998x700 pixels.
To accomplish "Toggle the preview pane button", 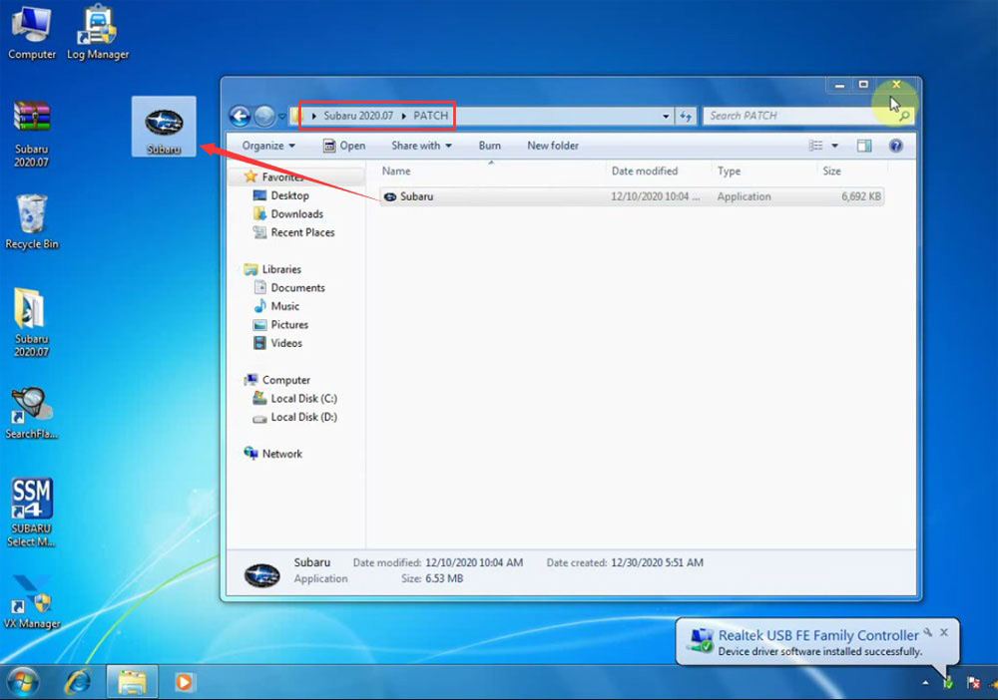I will click(863, 146).
